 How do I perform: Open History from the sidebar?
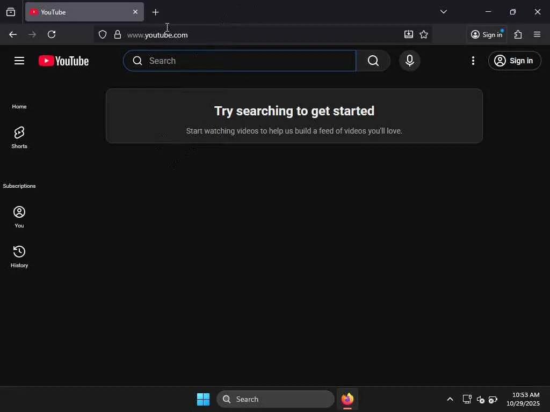pyautogui.click(x=19, y=256)
